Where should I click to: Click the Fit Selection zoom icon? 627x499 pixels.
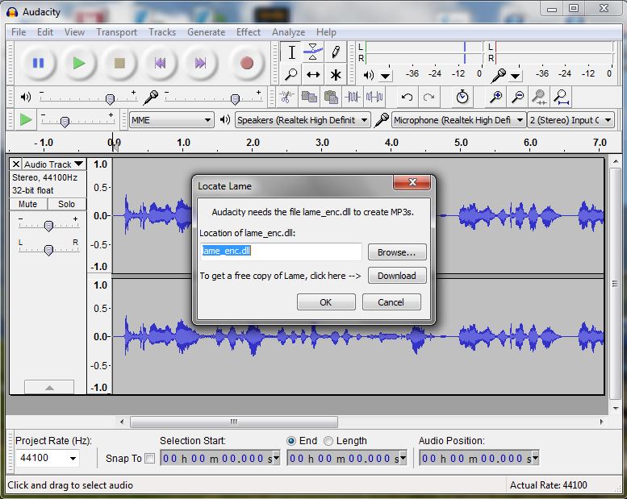click(539, 97)
